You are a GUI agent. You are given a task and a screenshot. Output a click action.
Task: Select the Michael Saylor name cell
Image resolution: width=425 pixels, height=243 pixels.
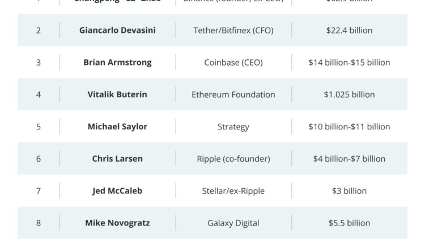(117, 127)
